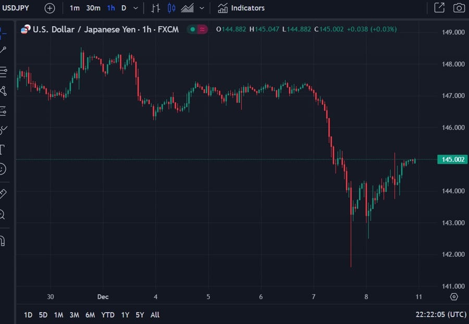Image resolution: width=469 pixels, height=324 pixels.
Task: Click the C145.002 close value
Action: (x=329, y=29)
